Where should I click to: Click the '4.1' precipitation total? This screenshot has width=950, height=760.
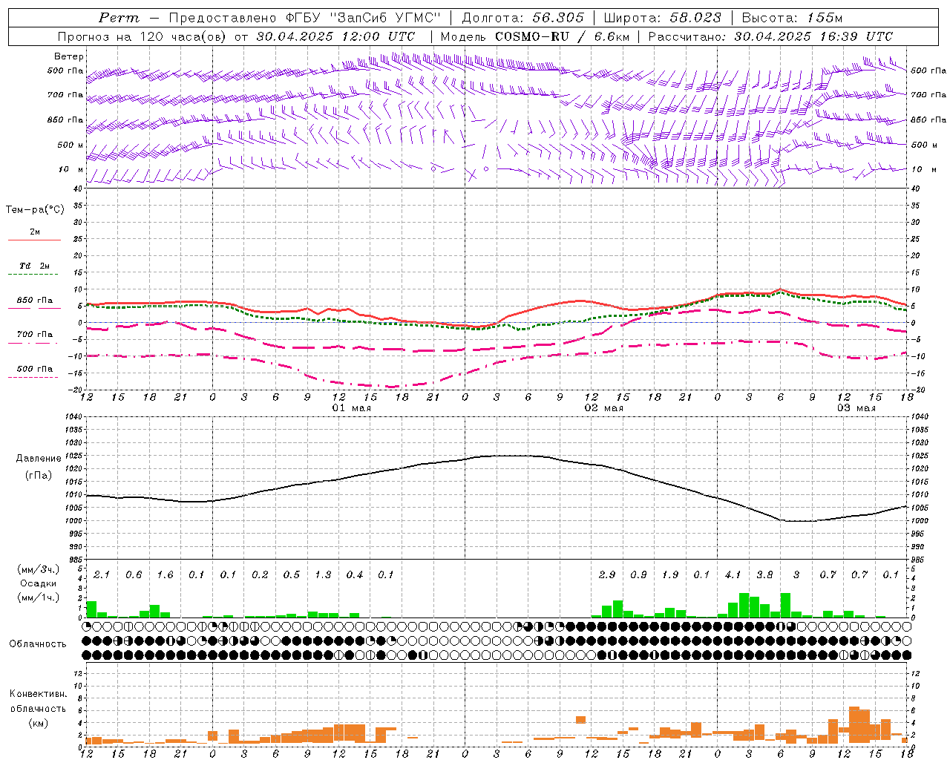733,574
